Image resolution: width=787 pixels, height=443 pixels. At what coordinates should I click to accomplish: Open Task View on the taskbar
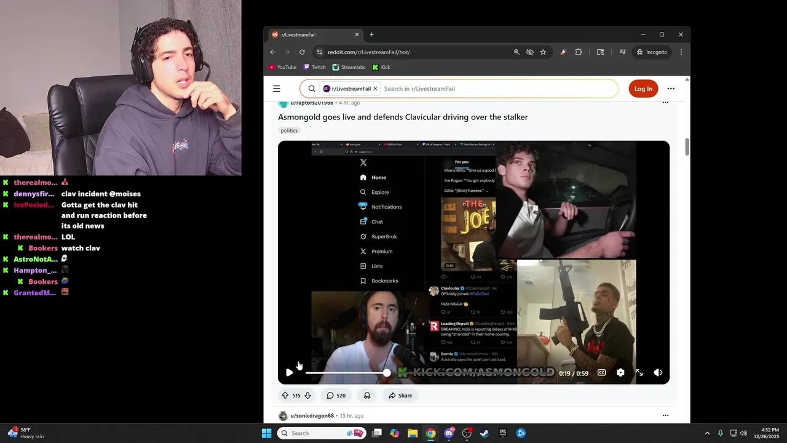pos(377,433)
